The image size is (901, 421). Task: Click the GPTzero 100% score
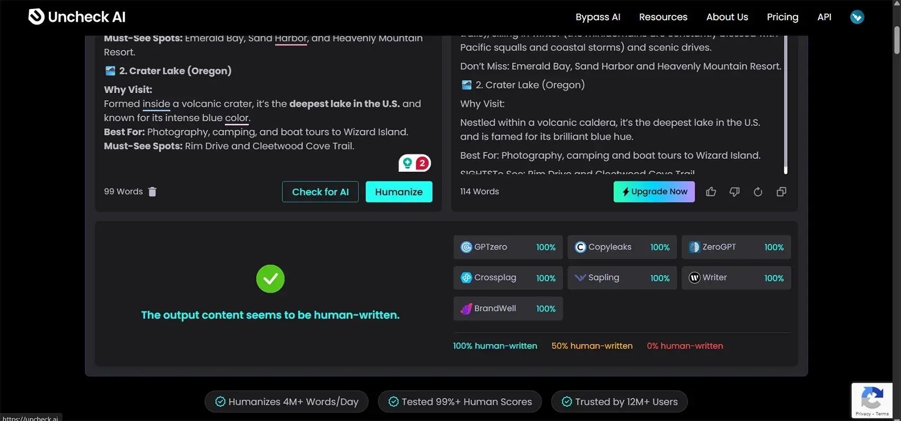546,247
